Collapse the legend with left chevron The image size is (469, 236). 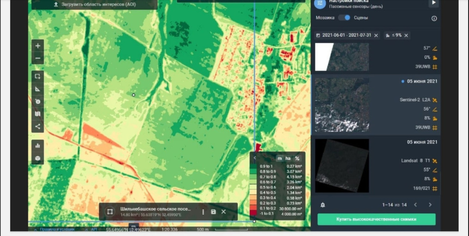tap(255, 158)
